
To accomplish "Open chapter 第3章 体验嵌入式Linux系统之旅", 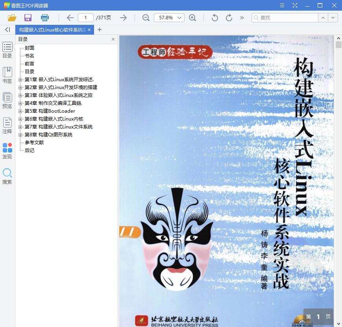I will 59,95.
